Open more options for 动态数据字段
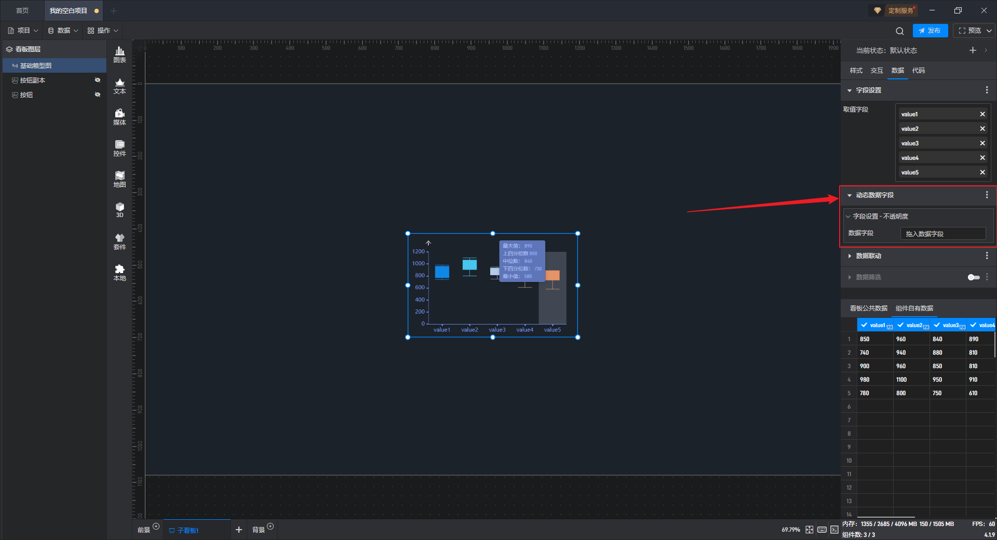This screenshot has width=997, height=540. (987, 195)
